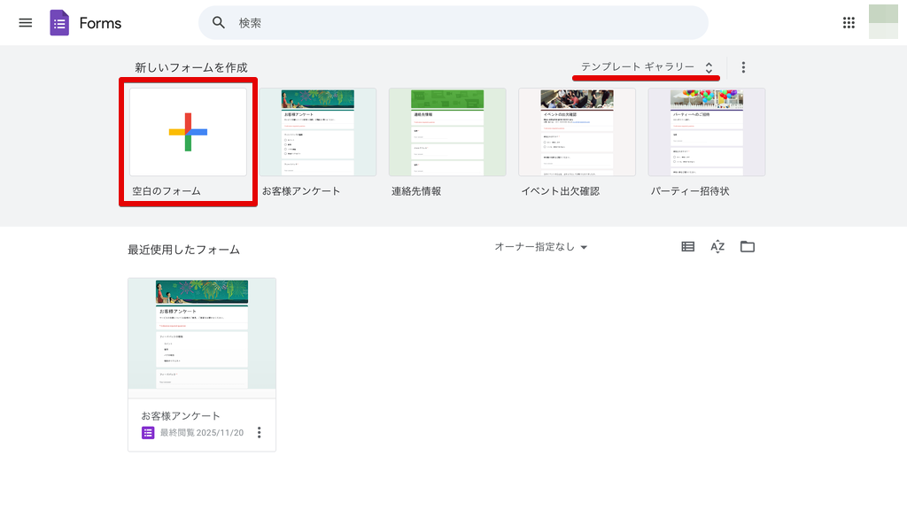The height and width of the screenshot is (510, 907).
Task: Select the パーティー招待状 template
Action: point(706,132)
